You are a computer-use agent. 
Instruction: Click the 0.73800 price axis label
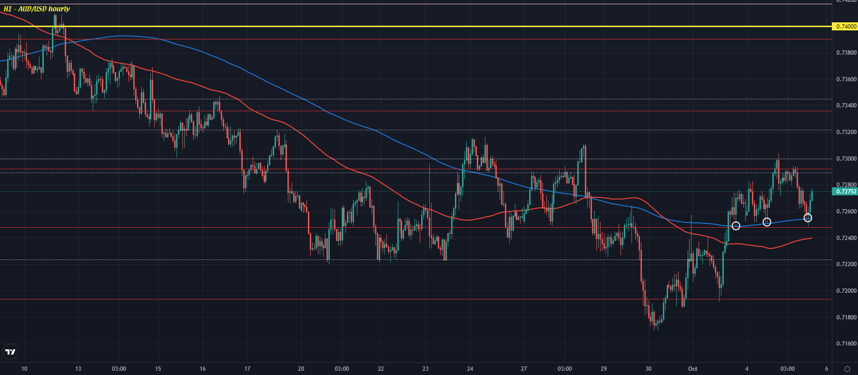tap(846, 53)
